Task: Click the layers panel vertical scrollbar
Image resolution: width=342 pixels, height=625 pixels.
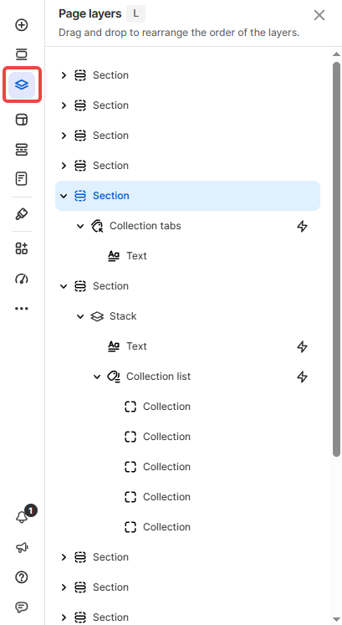Action: click(x=337, y=259)
